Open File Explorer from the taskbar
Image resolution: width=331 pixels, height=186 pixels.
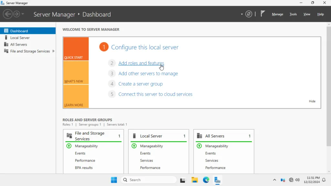pos(194,180)
